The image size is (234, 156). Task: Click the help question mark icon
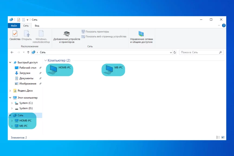point(224,25)
